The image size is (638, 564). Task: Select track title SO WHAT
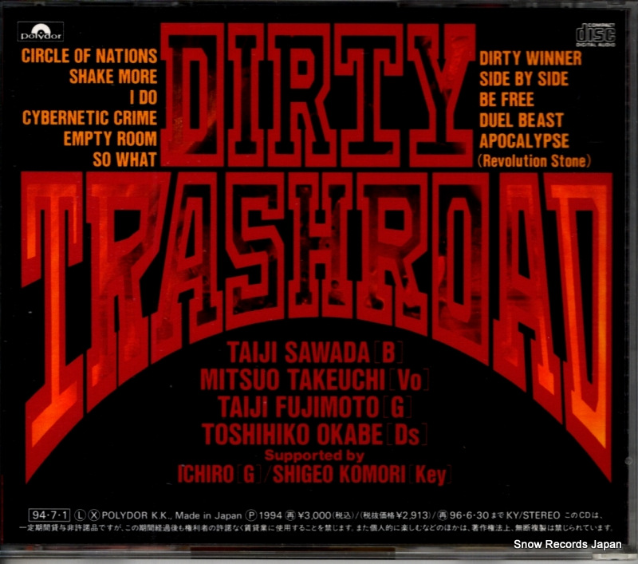click(x=124, y=160)
